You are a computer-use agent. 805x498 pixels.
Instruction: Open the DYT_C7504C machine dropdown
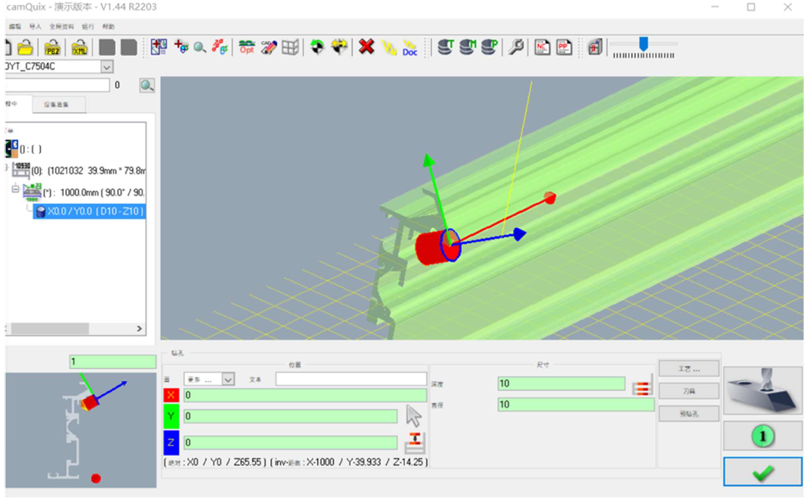pyautogui.click(x=107, y=66)
